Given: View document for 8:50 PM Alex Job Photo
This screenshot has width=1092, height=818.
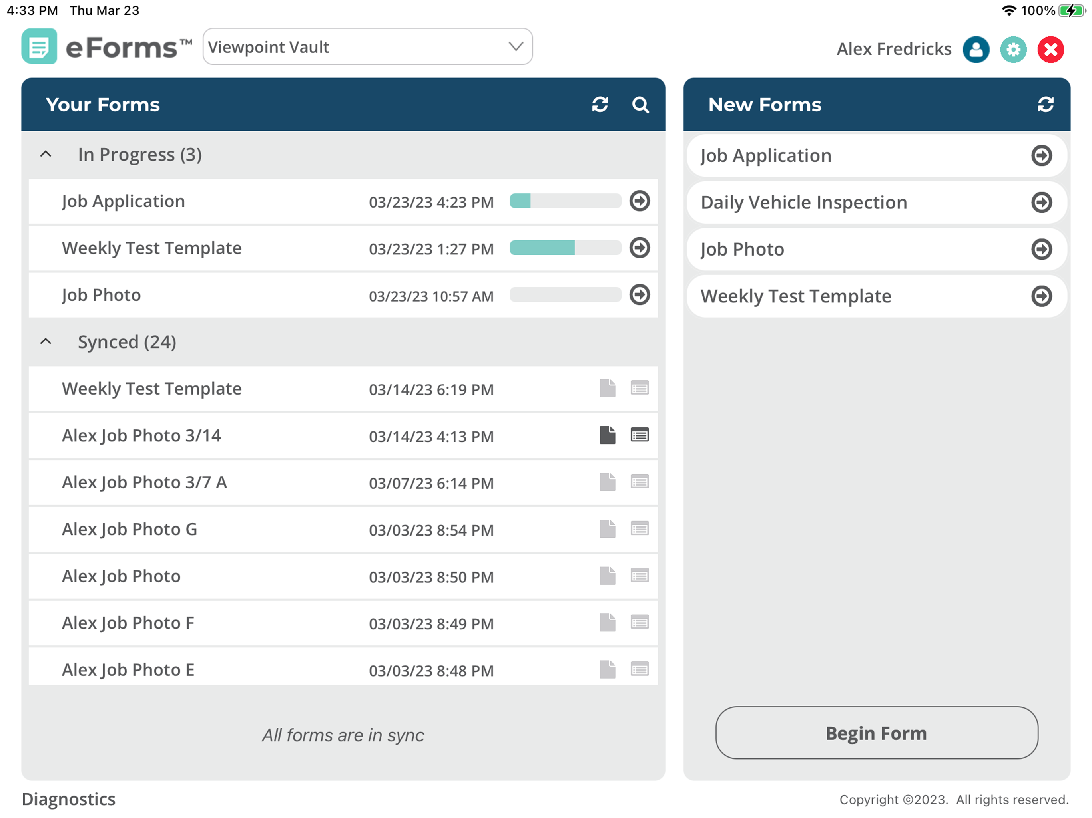Looking at the screenshot, I should (x=608, y=576).
